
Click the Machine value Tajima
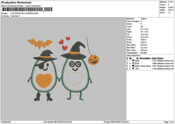tap(143, 19)
